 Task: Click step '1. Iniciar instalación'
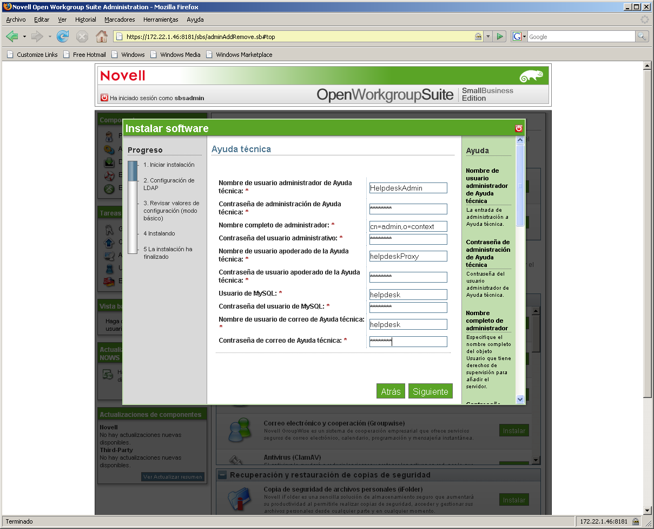click(x=169, y=165)
